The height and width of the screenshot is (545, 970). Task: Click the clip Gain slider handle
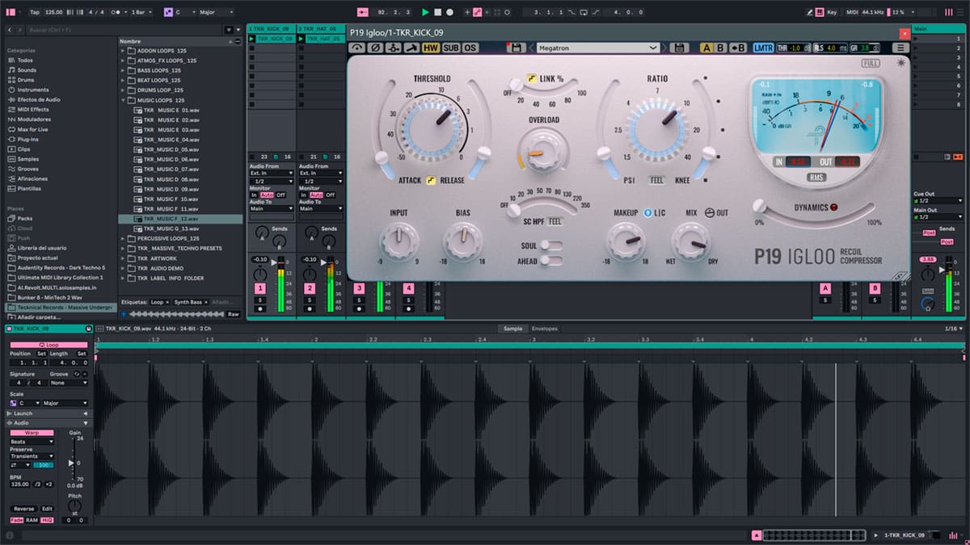tap(72, 463)
